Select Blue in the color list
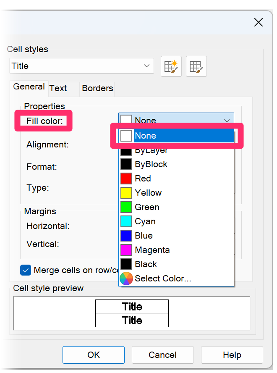 coord(176,236)
